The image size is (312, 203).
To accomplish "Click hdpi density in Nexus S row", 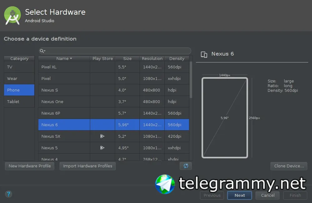I will [x=177, y=90].
